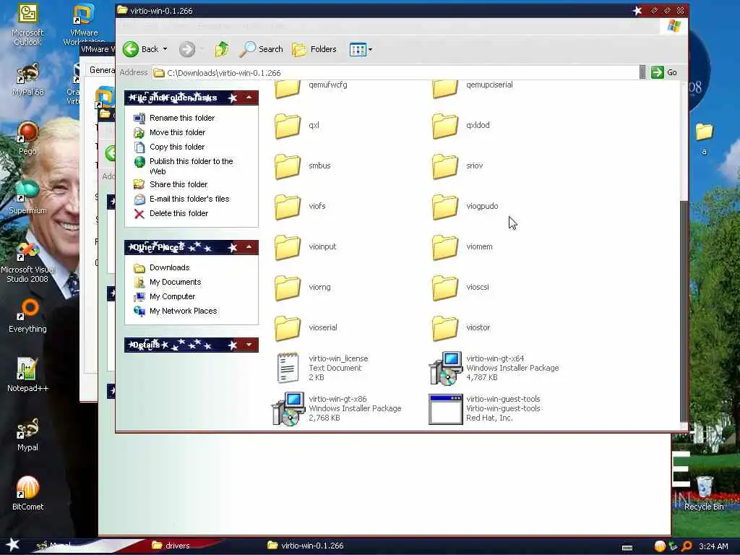Click folder named a on desktop

point(704,139)
